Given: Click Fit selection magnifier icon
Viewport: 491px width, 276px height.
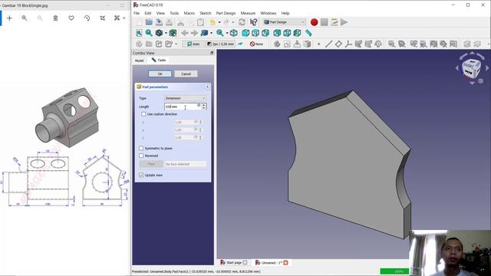Looking at the screenshot, I should (x=149, y=33).
